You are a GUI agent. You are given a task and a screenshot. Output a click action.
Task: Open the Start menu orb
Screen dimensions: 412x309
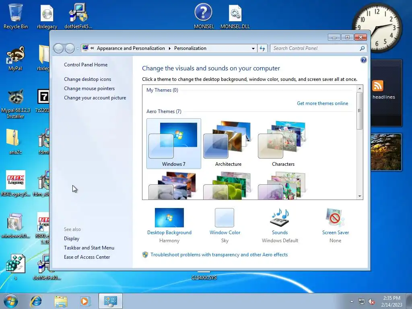tap(11, 301)
